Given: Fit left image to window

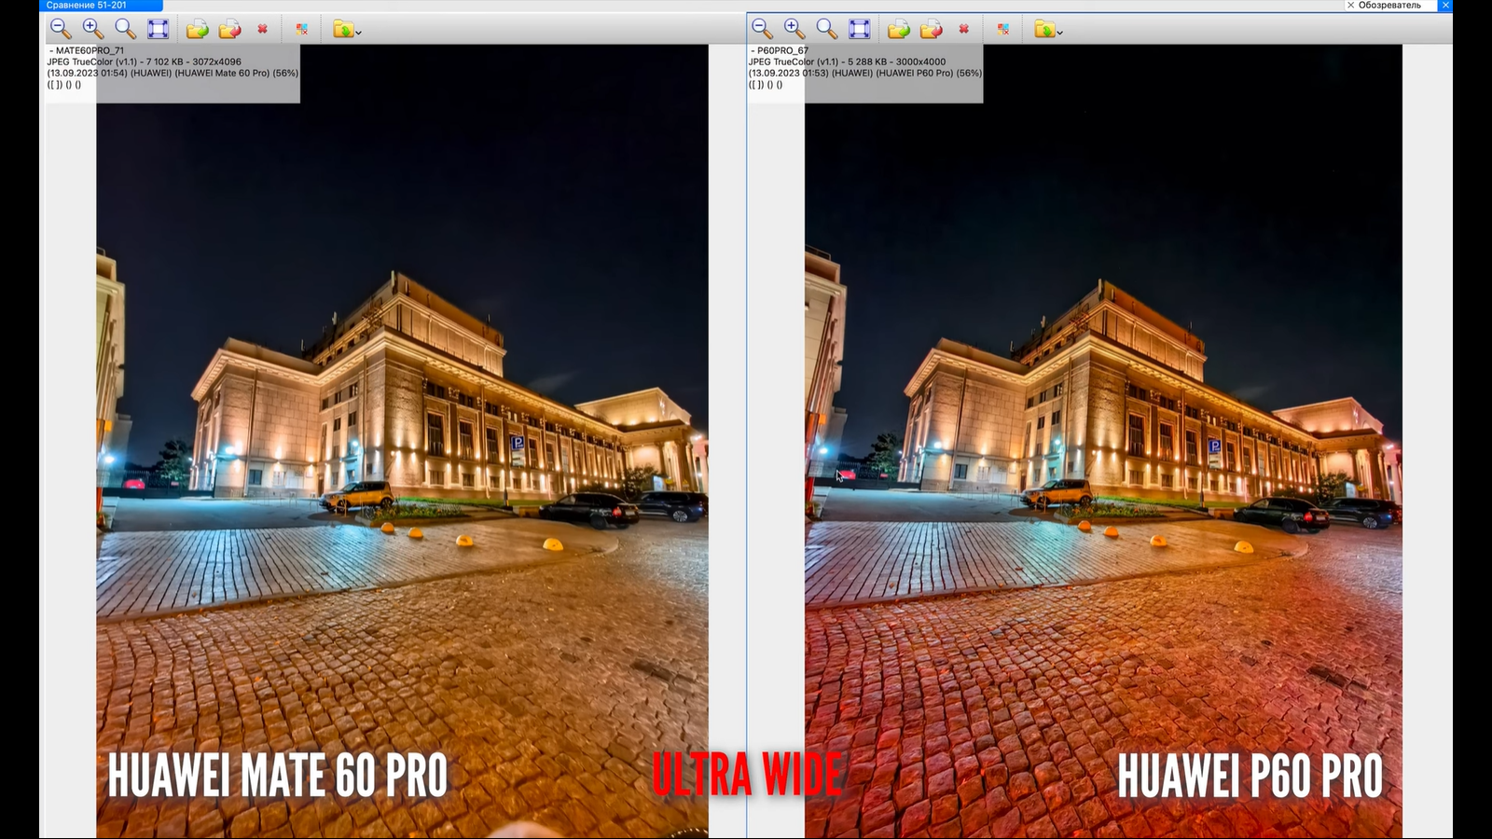Looking at the screenshot, I should pyautogui.click(x=159, y=29).
